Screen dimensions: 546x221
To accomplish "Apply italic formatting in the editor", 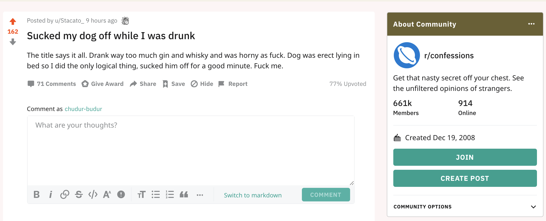I will (x=51, y=195).
